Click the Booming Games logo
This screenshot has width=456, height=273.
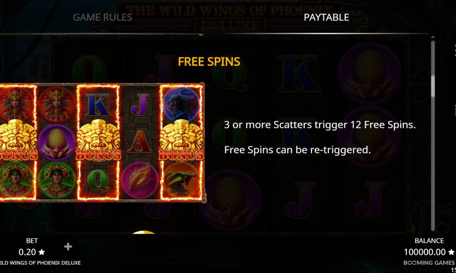[x=429, y=263]
